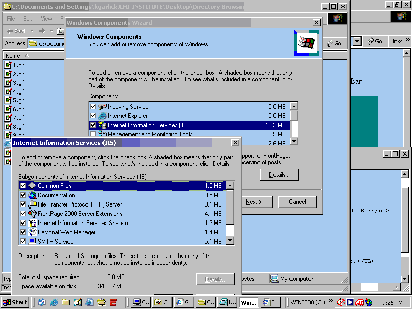
Task: Click Cancel in Windows Components Wizard
Action: click(x=297, y=202)
